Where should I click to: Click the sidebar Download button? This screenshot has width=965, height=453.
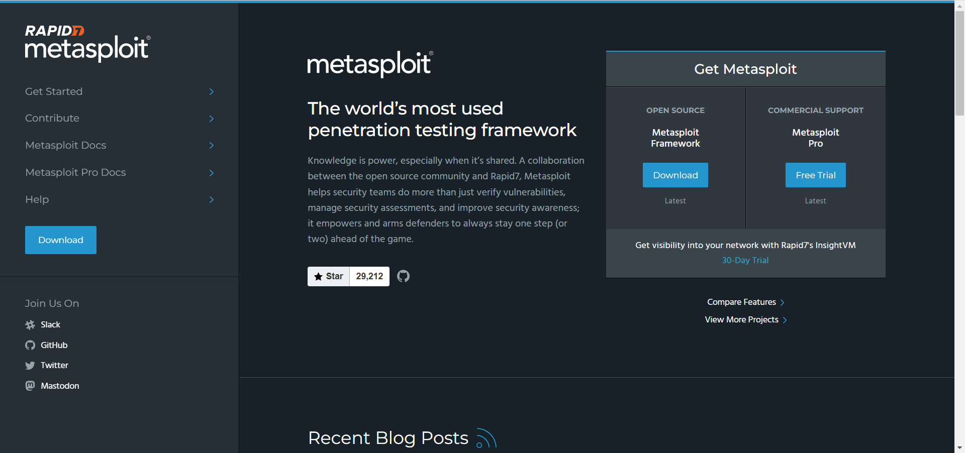(x=61, y=240)
